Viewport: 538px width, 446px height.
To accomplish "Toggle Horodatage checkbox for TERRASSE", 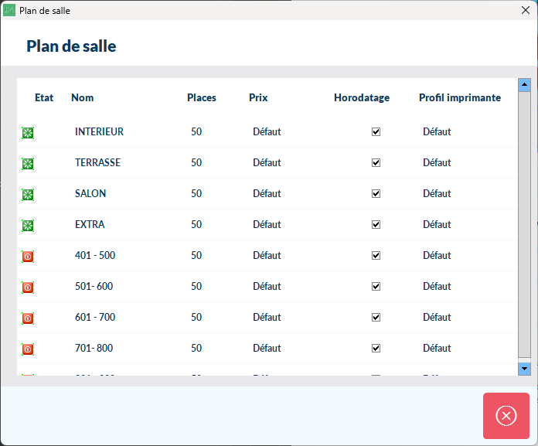I will click(x=376, y=162).
